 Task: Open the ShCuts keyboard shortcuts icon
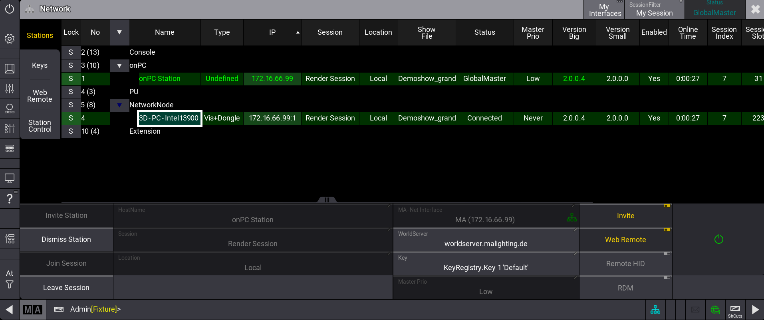[x=735, y=310]
